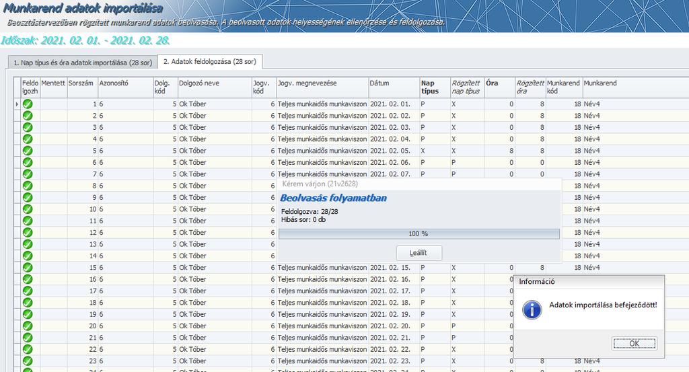The width and height of the screenshot is (689, 372).
Task: Sort by Feldolgozh column header
Action: tap(30, 87)
